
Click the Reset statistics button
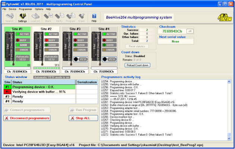coord(137,46)
